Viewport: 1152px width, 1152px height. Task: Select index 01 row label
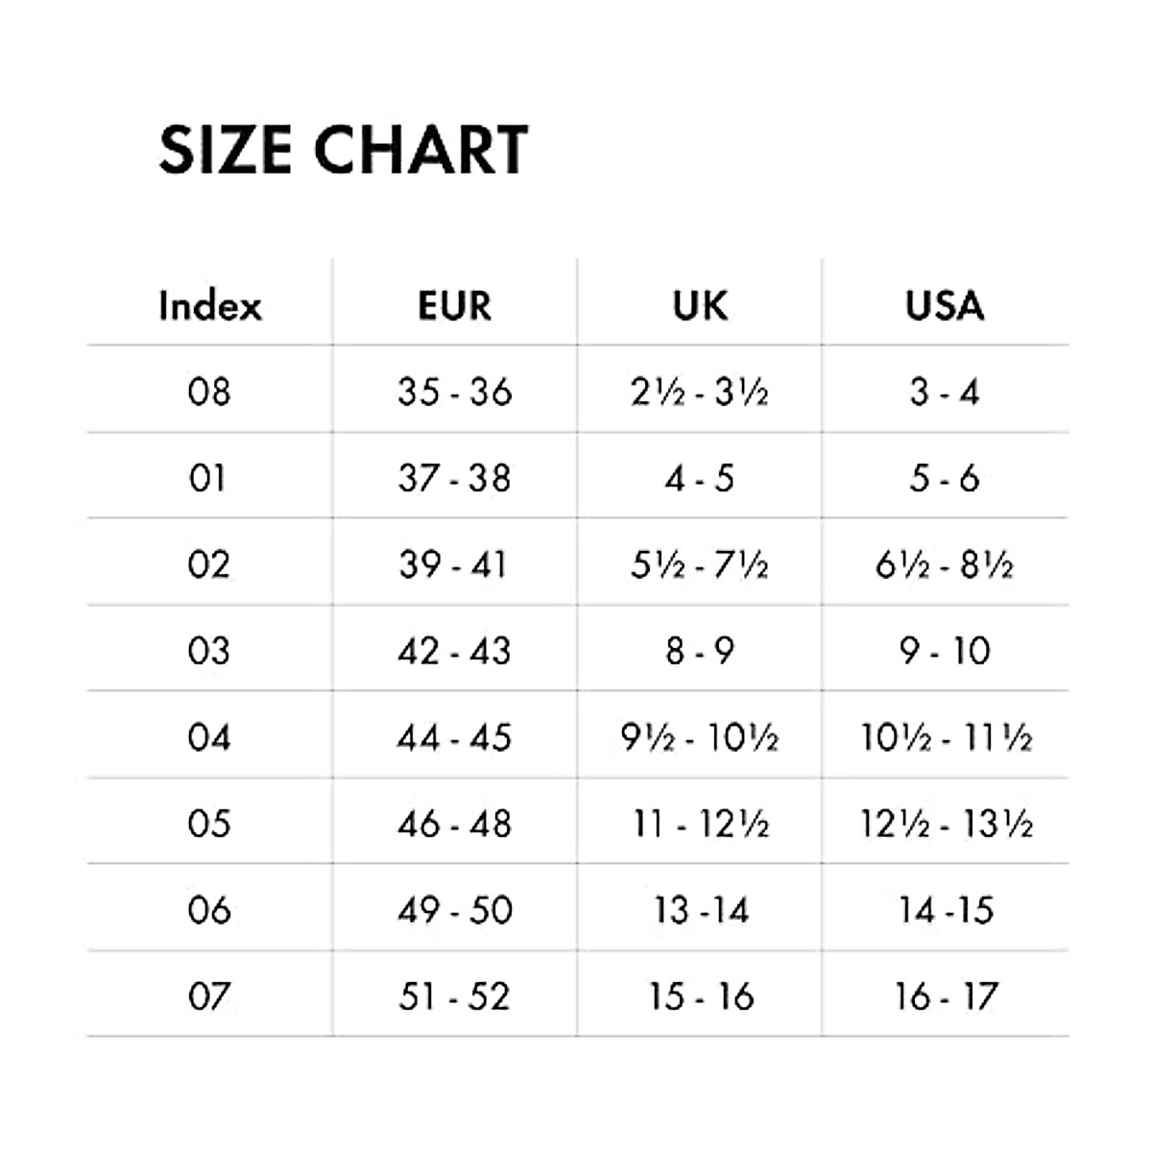pyautogui.click(x=208, y=478)
